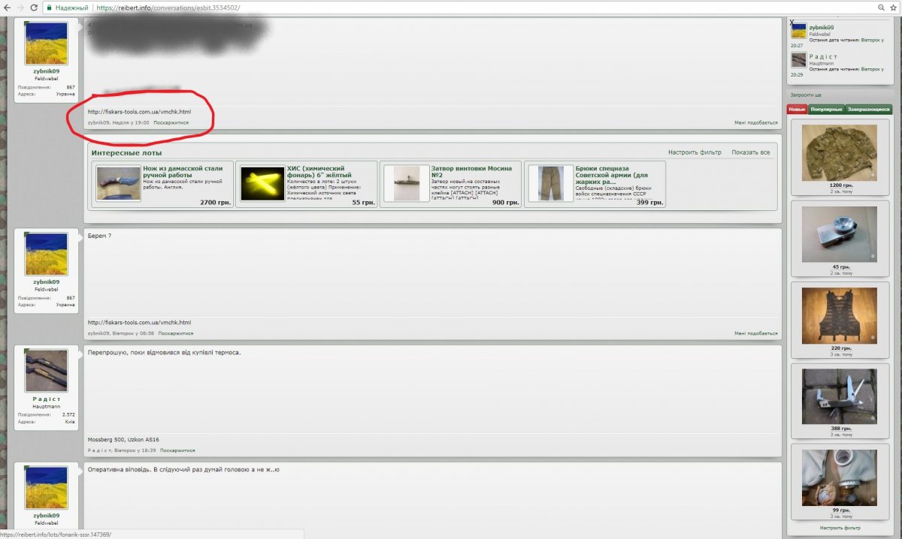Screen dimensions: 902x539
Task: Click timestamp Вівторок у 08:58
Action: click(x=133, y=333)
